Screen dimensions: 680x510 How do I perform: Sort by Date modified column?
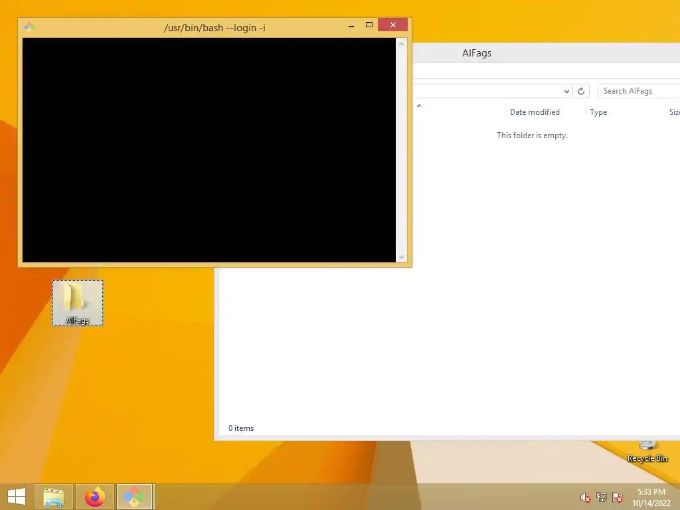535,112
